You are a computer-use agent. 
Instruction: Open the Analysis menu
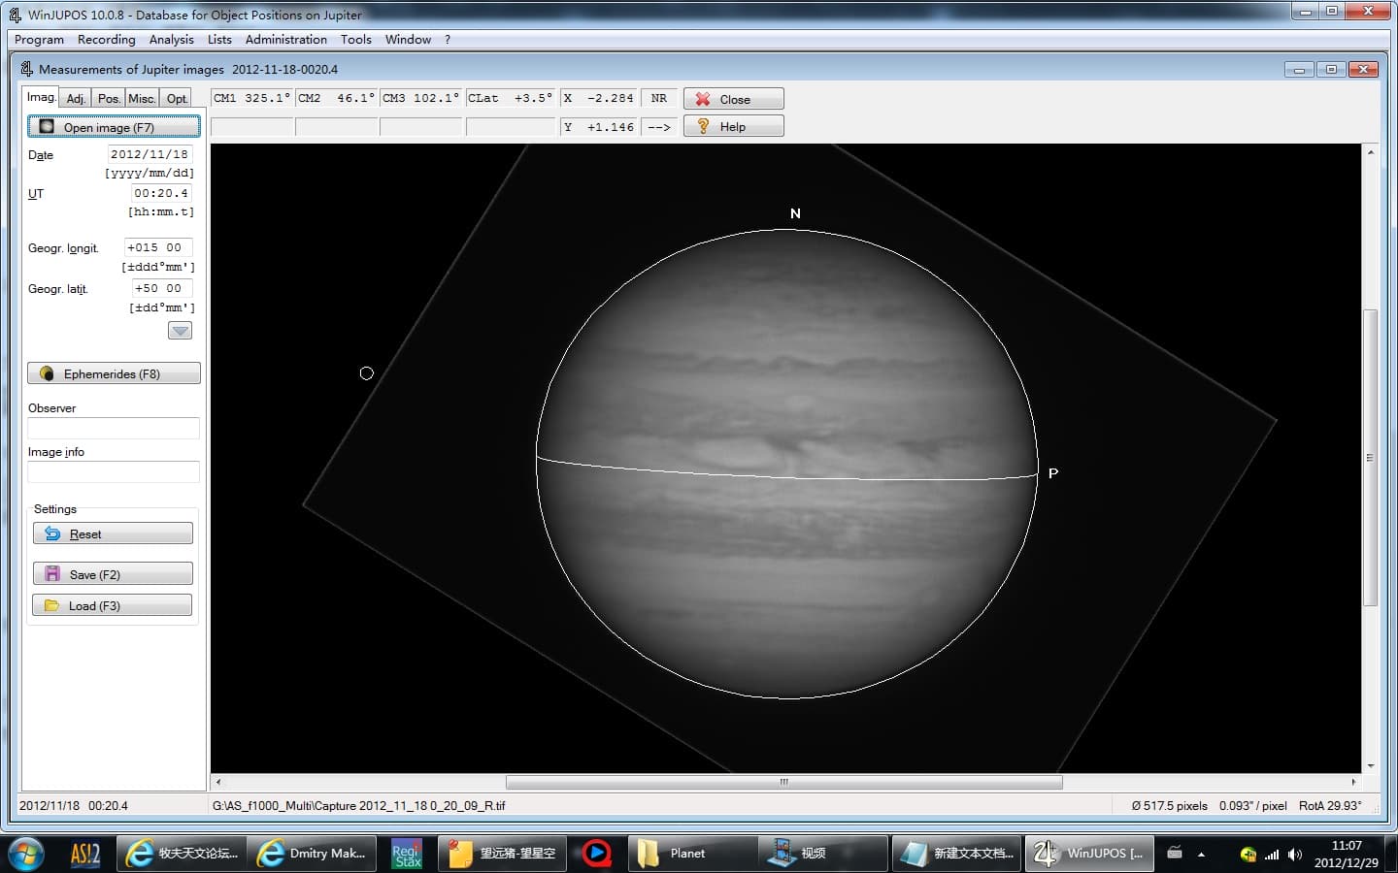[172, 40]
